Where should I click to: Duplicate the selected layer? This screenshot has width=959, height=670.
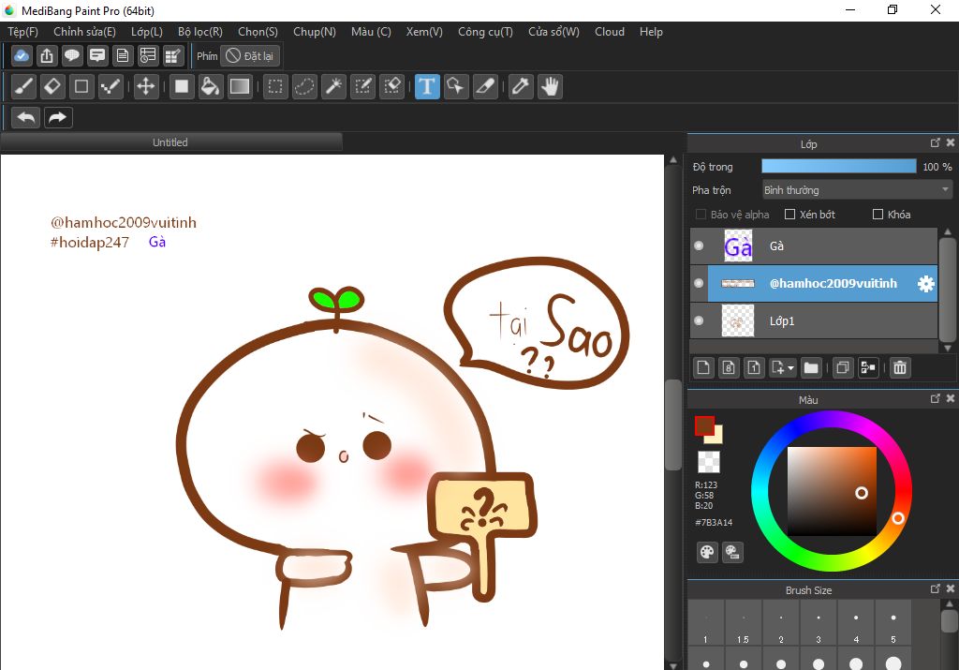pos(842,367)
